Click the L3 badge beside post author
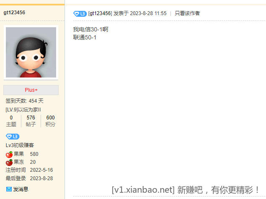The width and height of the screenshot is (266, 199). [x=80, y=13]
